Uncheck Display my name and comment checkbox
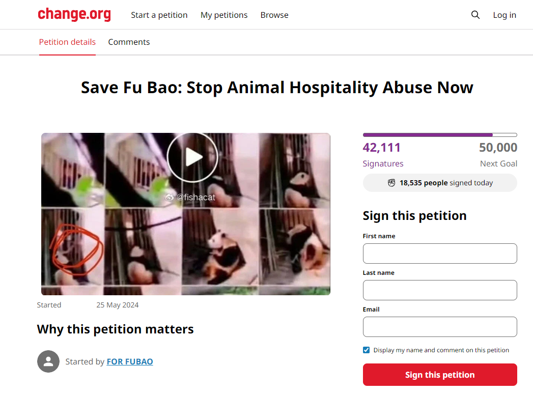This screenshot has width=533, height=394. click(366, 350)
